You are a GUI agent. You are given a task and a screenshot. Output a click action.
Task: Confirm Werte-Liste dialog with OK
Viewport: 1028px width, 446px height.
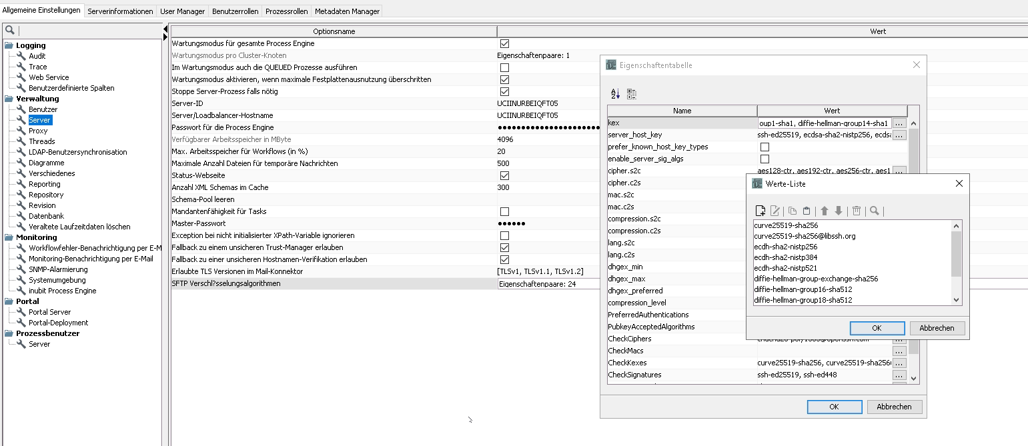[x=877, y=328]
